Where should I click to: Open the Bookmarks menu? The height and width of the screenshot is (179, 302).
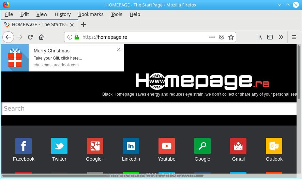[91, 14]
